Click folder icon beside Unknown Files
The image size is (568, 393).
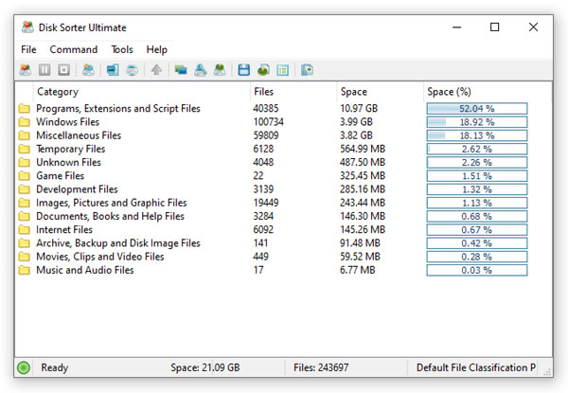[x=25, y=162]
